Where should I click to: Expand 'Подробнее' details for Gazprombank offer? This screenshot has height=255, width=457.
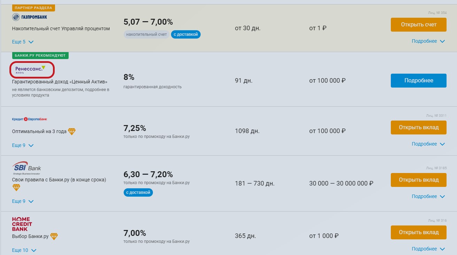[x=428, y=41]
